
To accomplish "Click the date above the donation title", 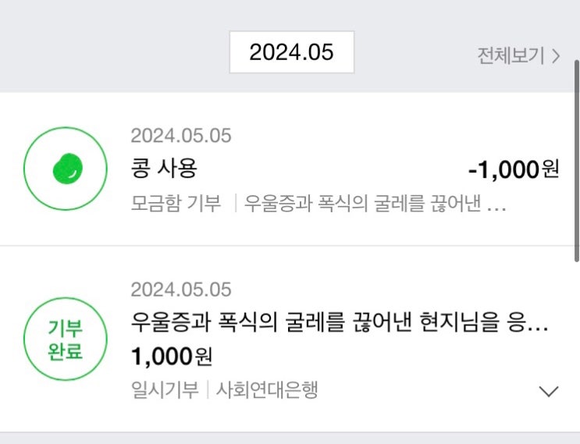I will (x=181, y=289).
